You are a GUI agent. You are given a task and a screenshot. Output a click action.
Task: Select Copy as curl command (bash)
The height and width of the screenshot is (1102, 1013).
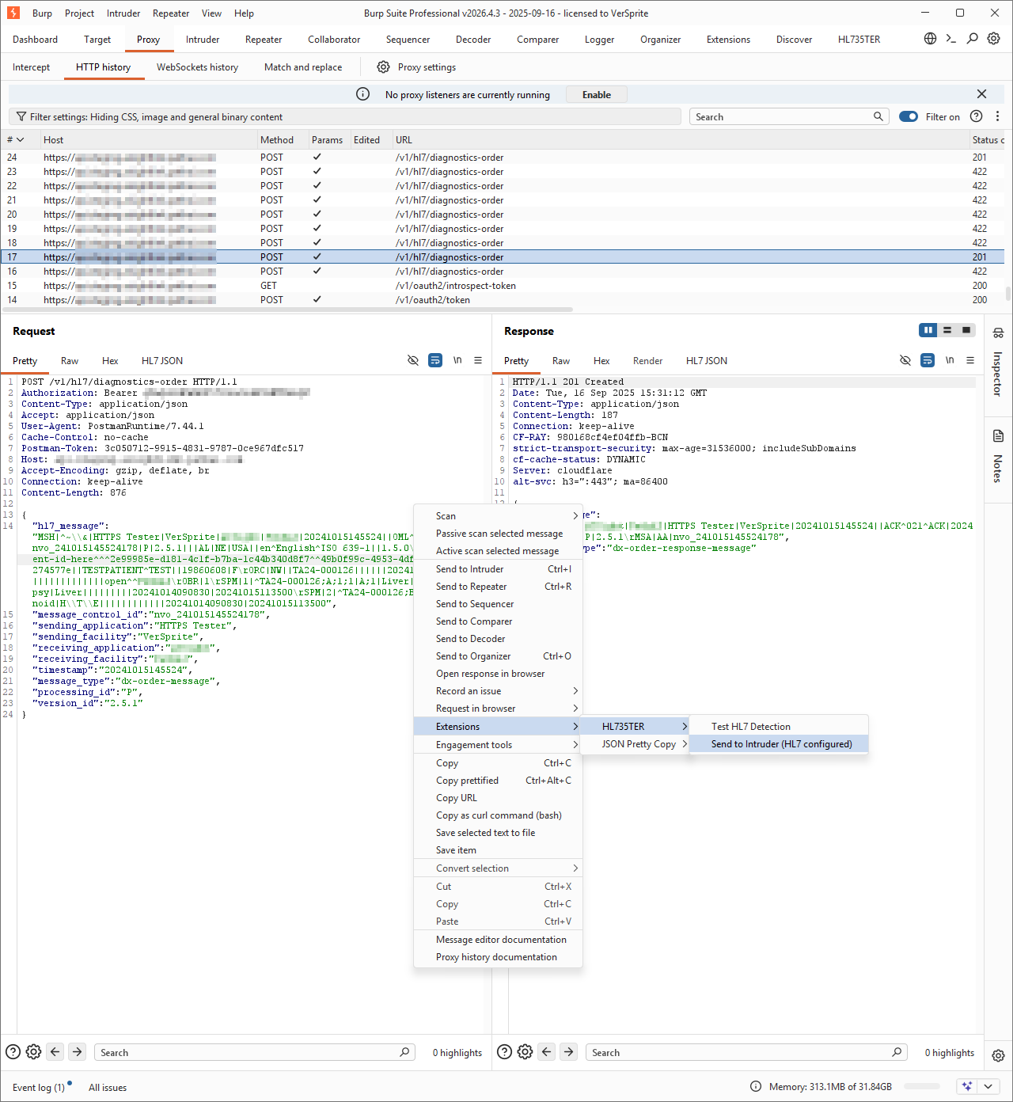pos(498,815)
